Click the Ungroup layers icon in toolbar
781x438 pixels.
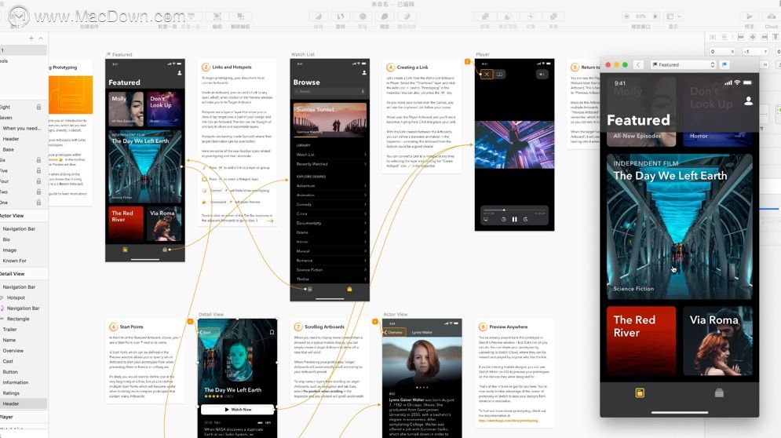240,16
